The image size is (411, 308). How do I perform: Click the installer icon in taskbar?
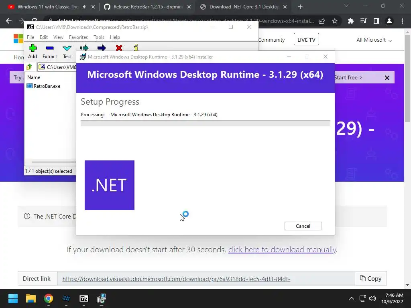[x=102, y=298]
